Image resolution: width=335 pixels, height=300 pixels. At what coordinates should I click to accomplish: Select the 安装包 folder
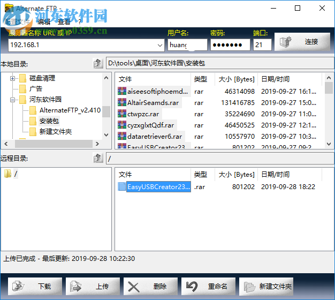[49, 121]
